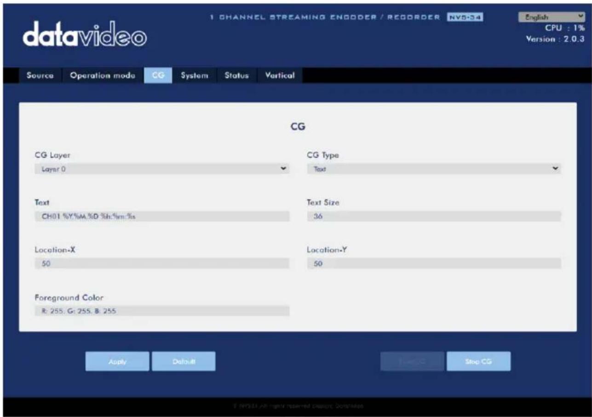Viewport: 592px width, 417px height.
Task: Open the Source tab
Action: [x=40, y=75]
